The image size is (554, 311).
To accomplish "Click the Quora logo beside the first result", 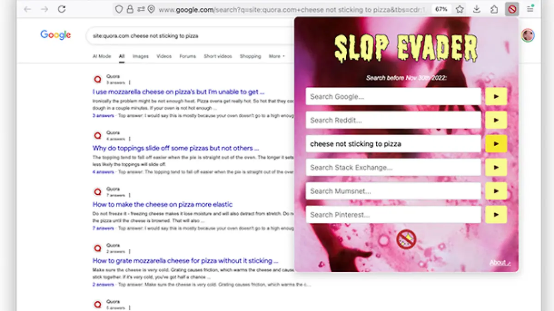I will 97,79.
